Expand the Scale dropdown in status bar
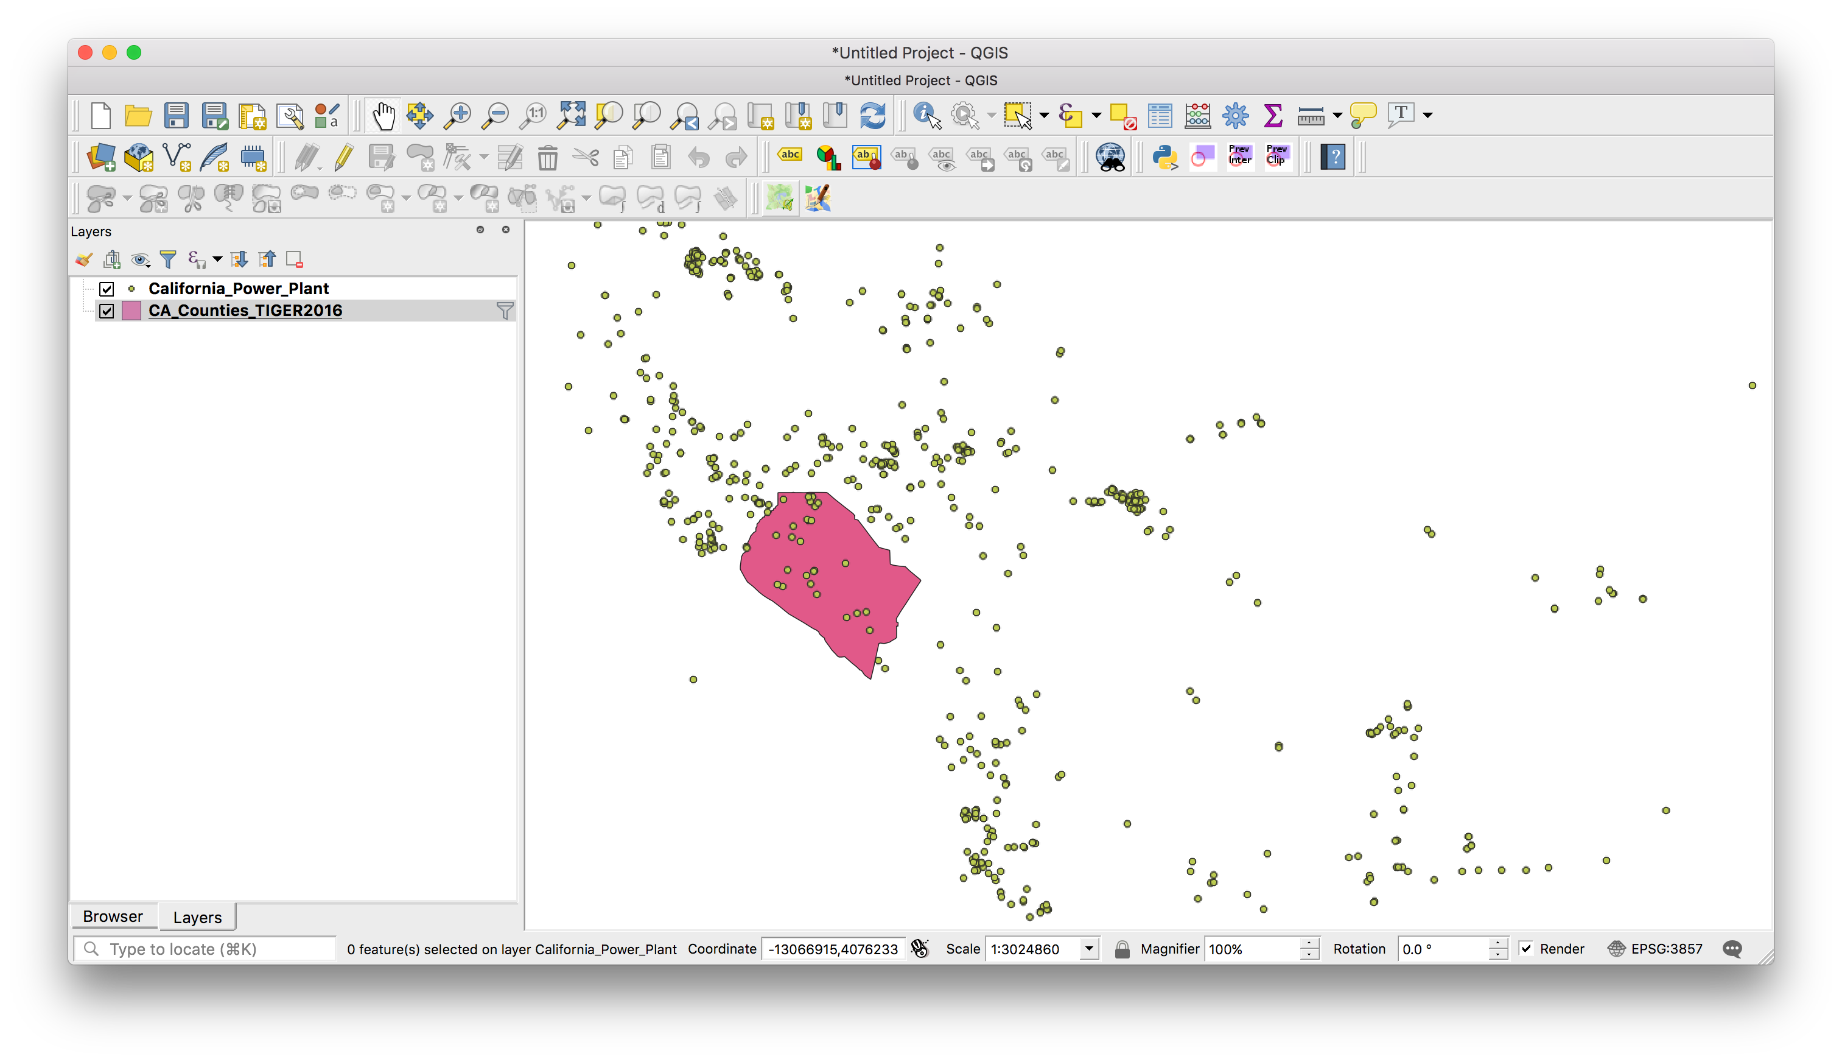This screenshot has width=1842, height=1062. [1089, 948]
